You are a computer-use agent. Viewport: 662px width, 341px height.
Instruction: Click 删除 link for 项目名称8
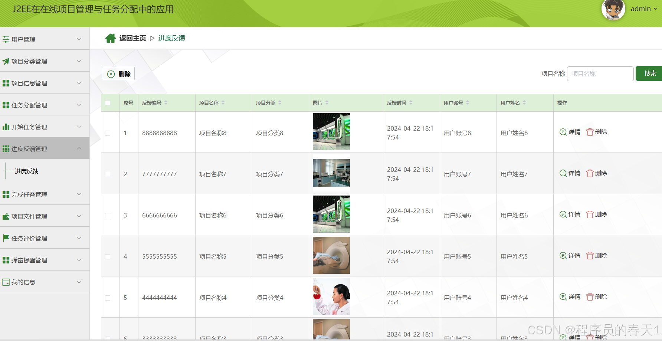[601, 132]
